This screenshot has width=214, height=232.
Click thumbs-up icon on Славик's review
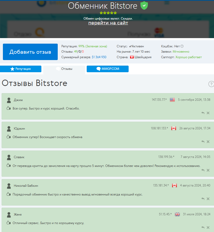click(8, 165)
